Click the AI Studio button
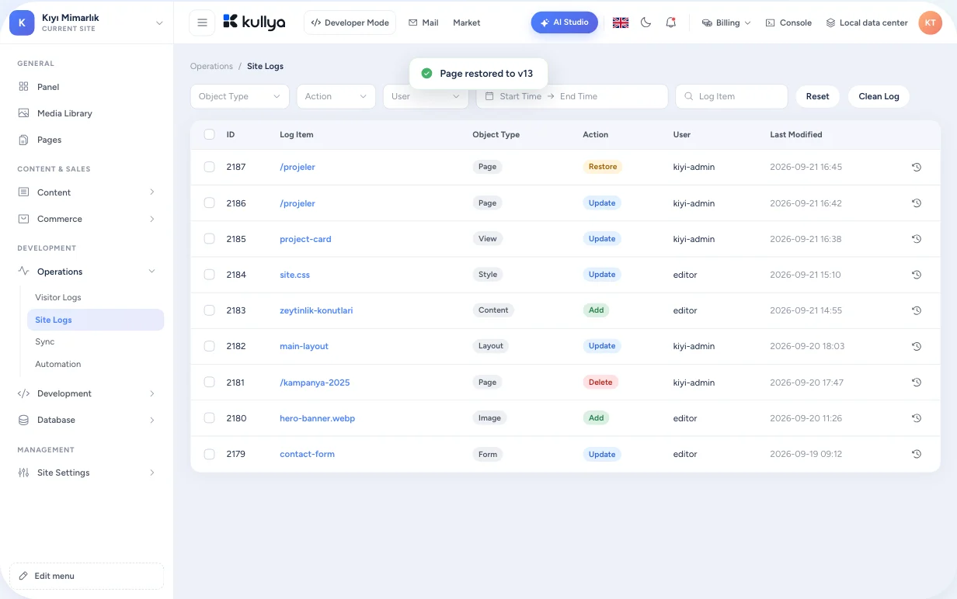Viewport: 957px width, 599px height. pos(565,23)
